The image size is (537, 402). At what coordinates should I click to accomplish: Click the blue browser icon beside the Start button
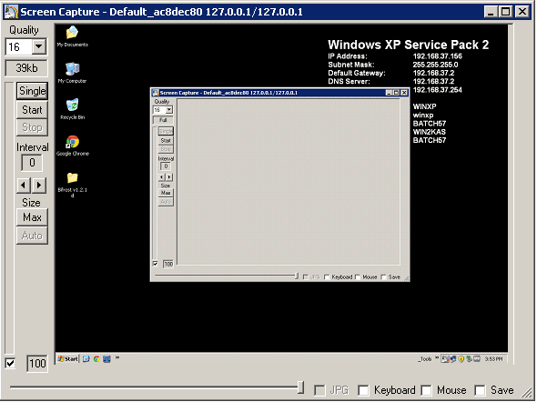coord(86,359)
